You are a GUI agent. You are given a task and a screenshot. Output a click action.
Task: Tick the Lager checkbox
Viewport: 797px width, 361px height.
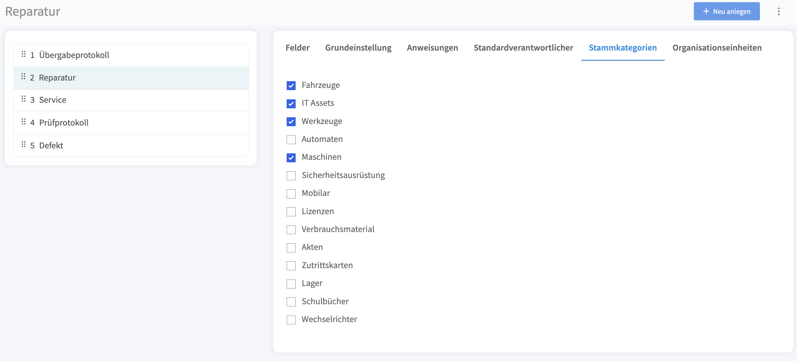(x=291, y=284)
